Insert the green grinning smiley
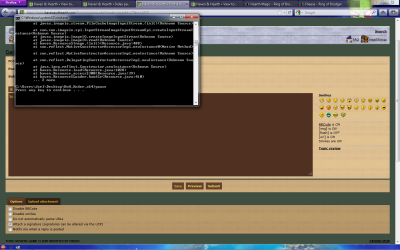 [x=328, y=115]
